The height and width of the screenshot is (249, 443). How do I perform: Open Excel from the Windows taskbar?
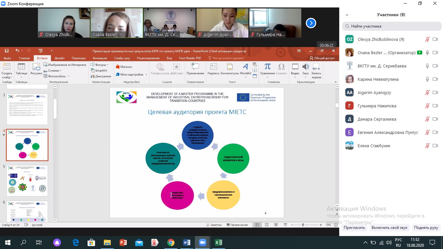pos(219,243)
